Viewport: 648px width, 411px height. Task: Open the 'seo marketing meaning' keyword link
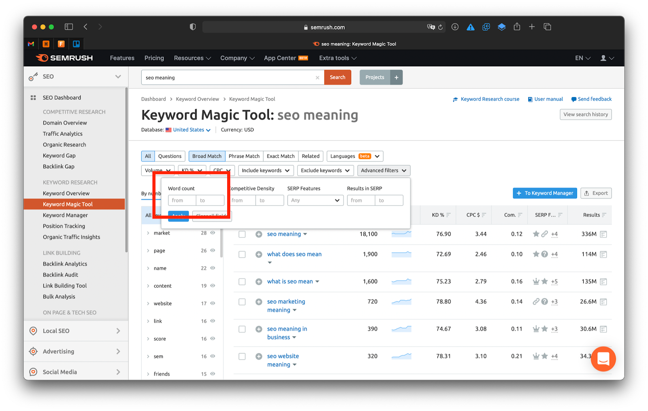click(x=286, y=306)
